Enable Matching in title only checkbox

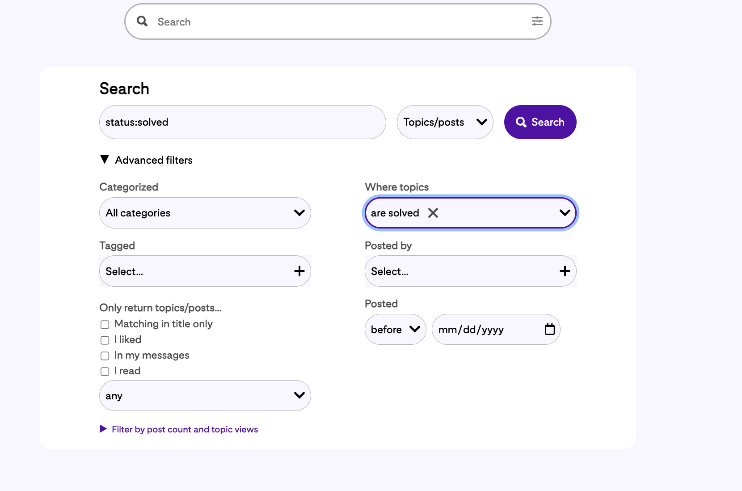(x=105, y=325)
